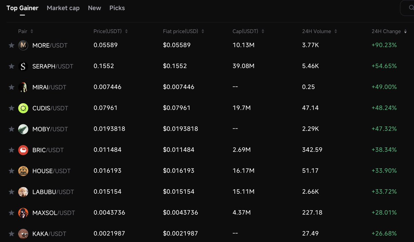Switch to New tab
414x242 pixels.
pos(95,8)
